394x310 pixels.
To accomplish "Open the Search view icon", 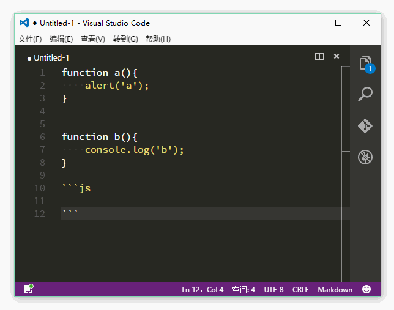I will pyautogui.click(x=365, y=94).
